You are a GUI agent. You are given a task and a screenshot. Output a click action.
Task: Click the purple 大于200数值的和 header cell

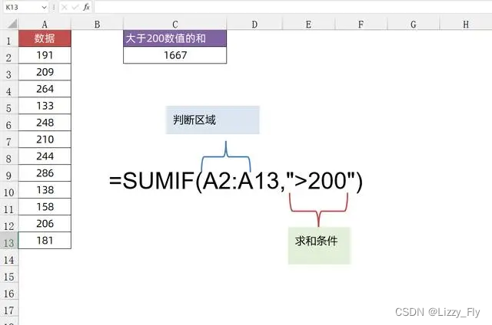(175, 38)
